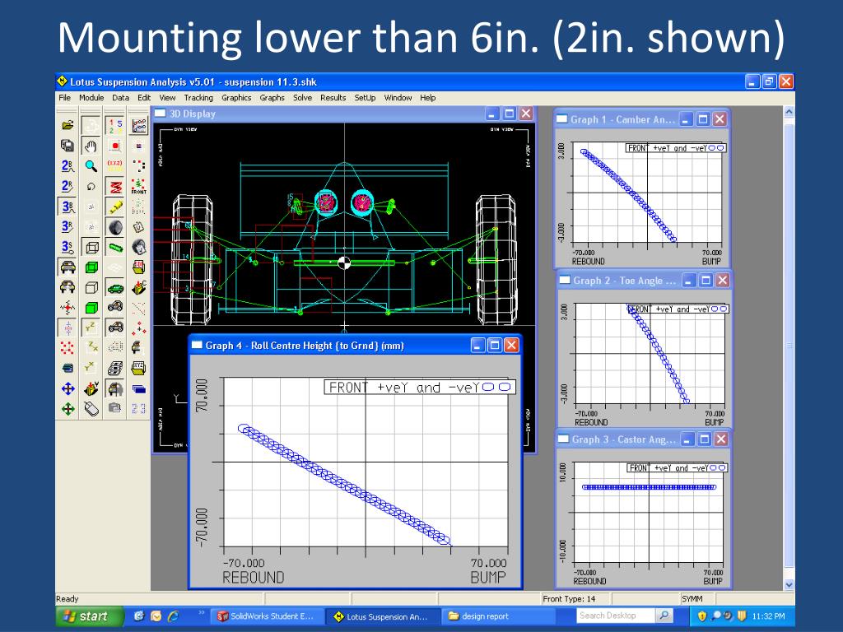Click the graph plot toolbar icon

(x=138, y=125)
